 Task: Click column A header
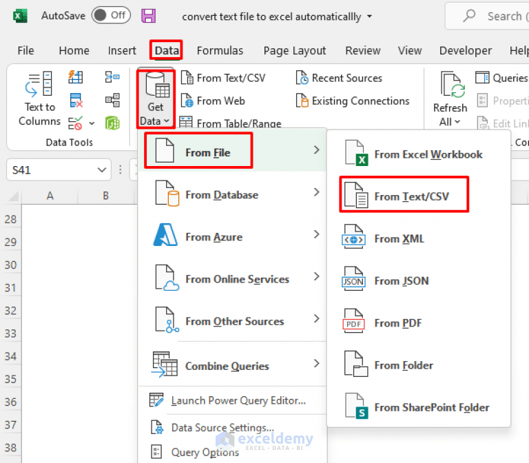tap(50, 196)
